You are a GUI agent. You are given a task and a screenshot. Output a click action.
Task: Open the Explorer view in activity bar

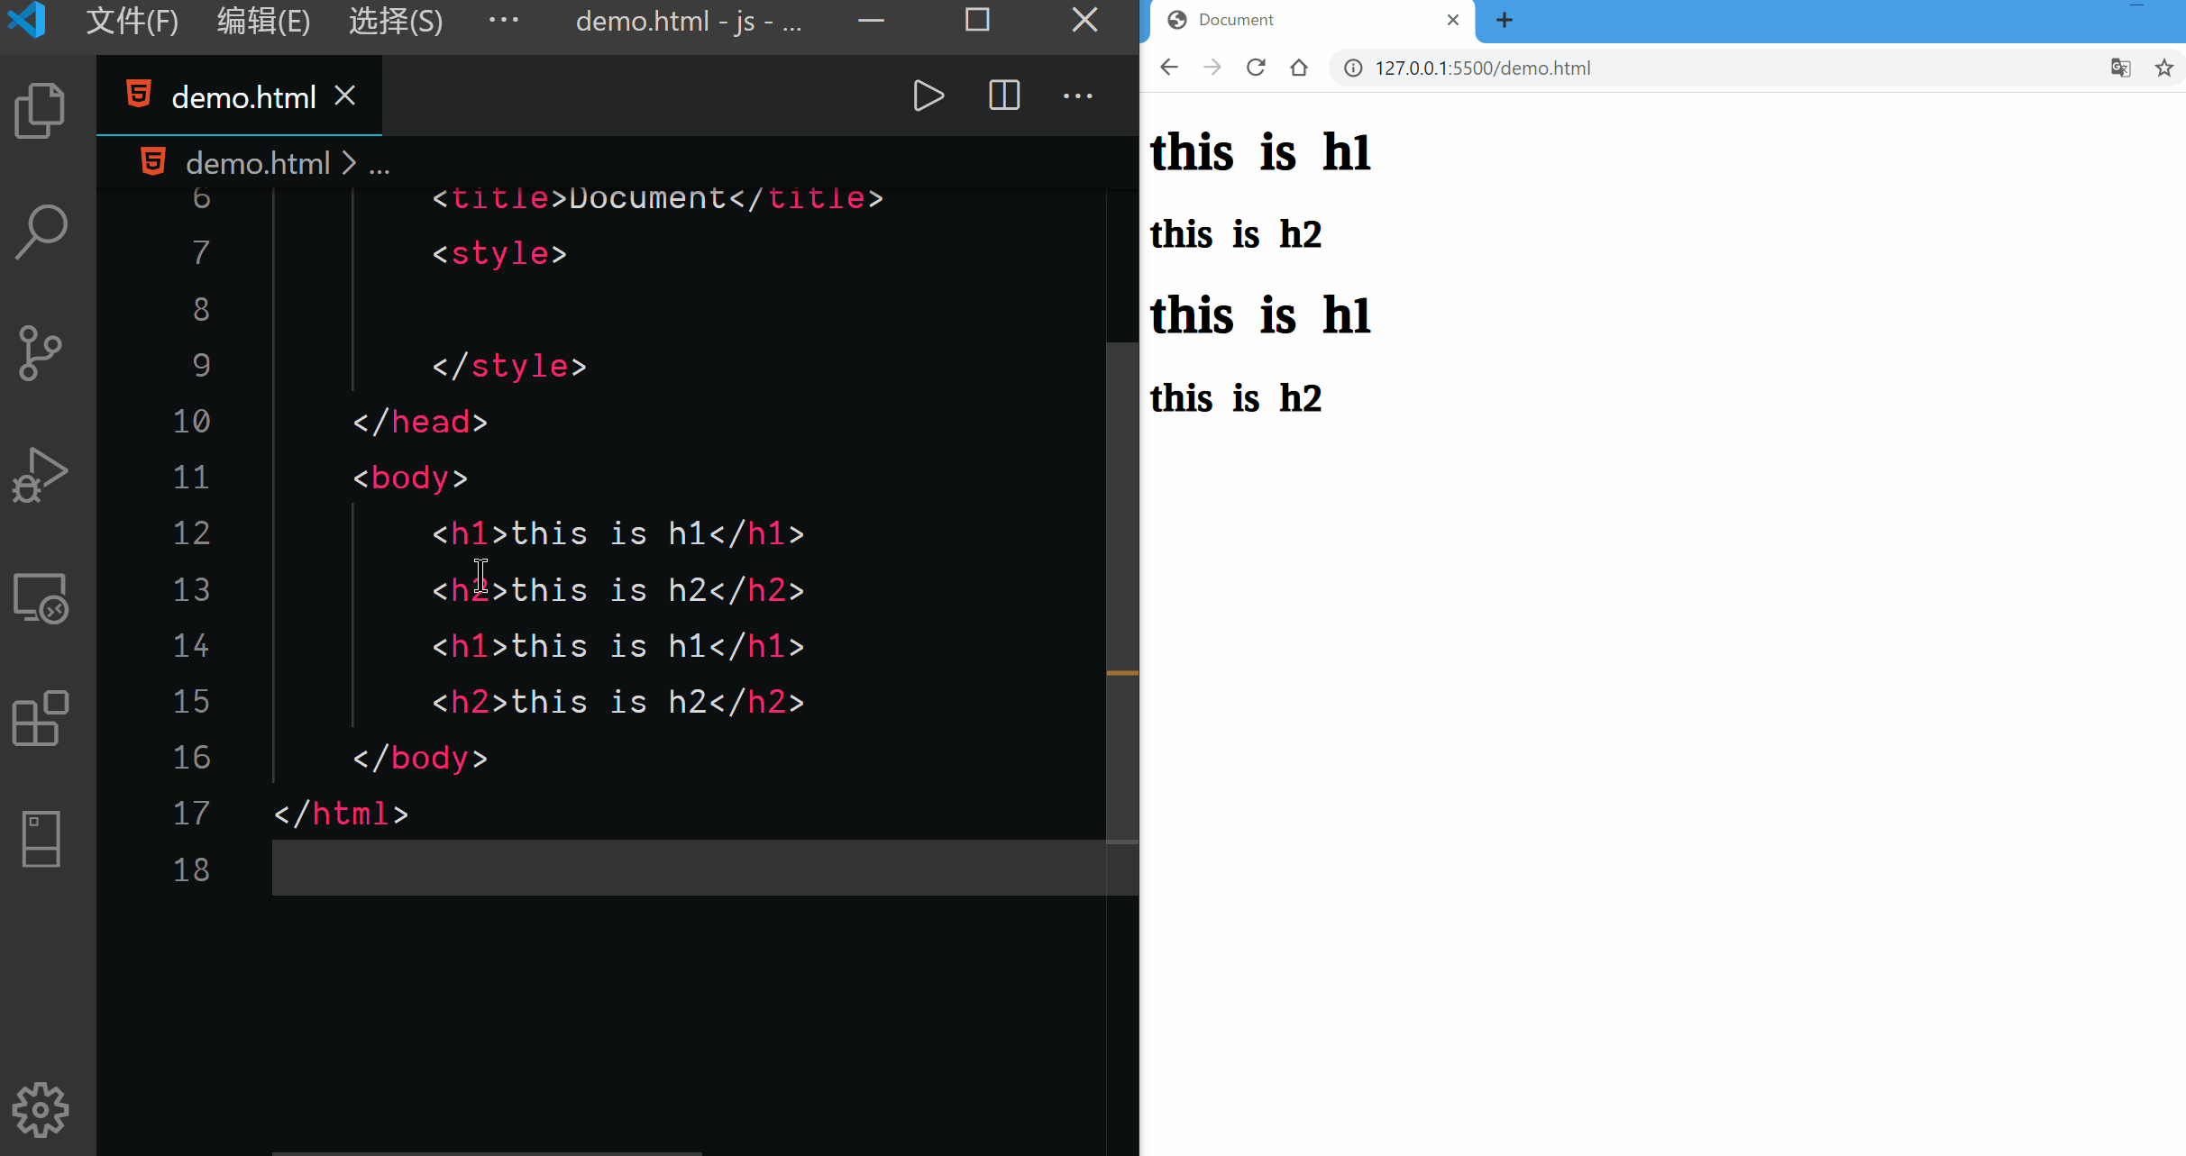(40, 110)
